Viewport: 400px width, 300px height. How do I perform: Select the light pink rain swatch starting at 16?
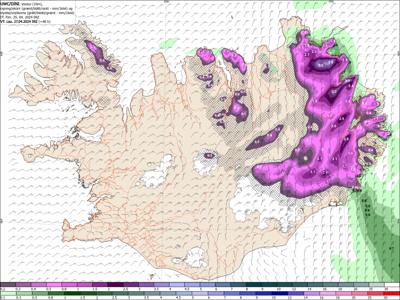(328, 293)
